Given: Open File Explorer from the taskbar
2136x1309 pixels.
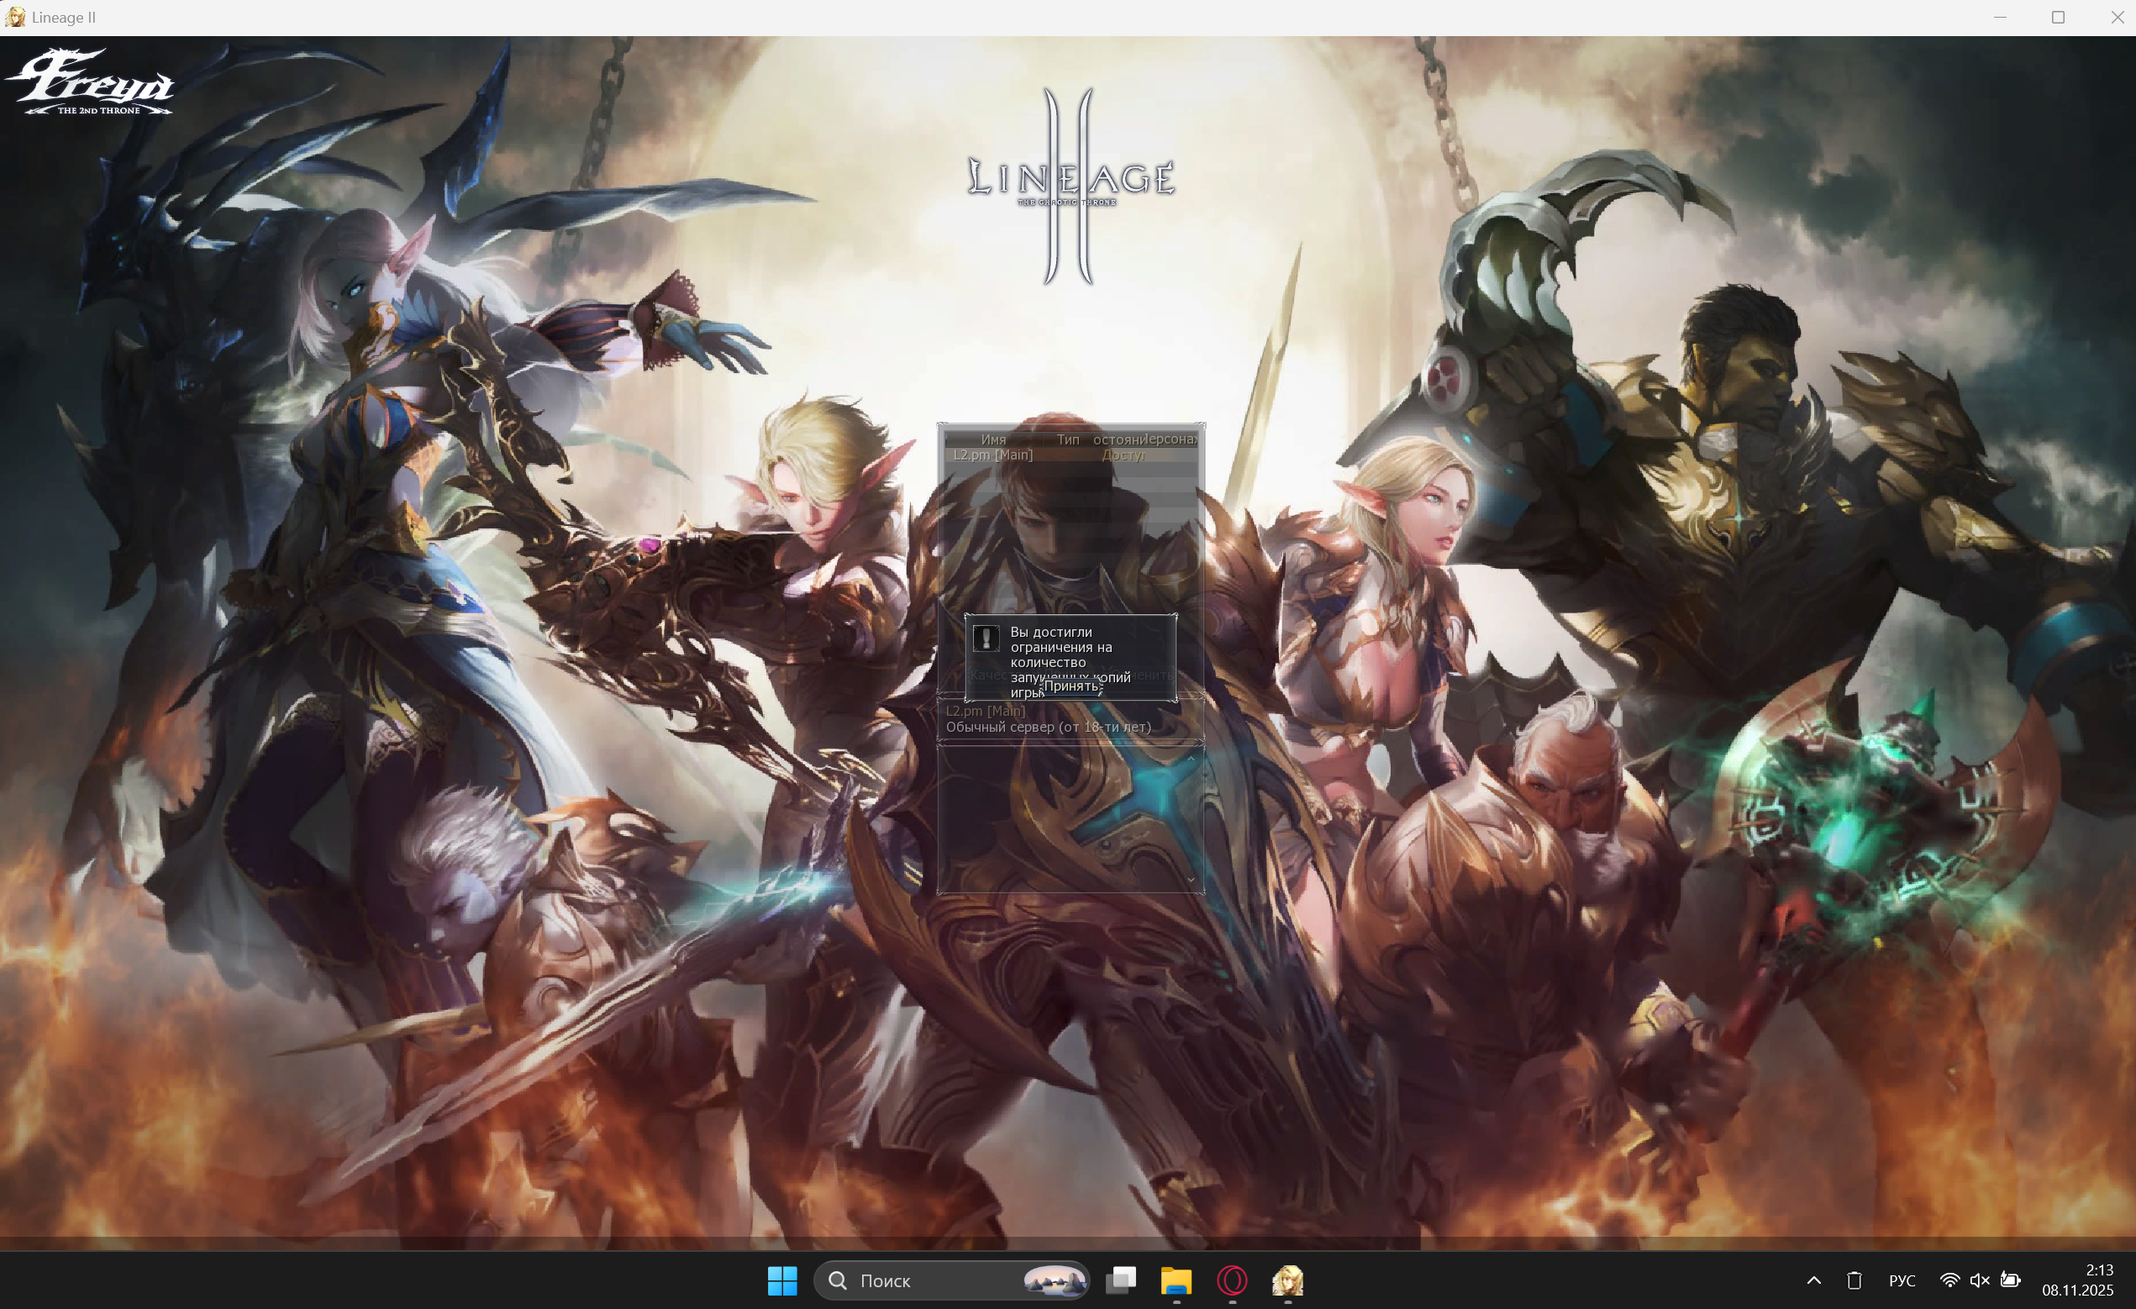Looking at the screenshot, I should (1176, 1280).
